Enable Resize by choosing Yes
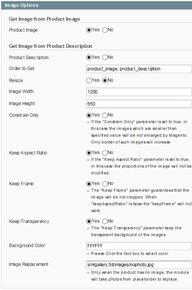 pyautogui.click(x=89, y=81)
